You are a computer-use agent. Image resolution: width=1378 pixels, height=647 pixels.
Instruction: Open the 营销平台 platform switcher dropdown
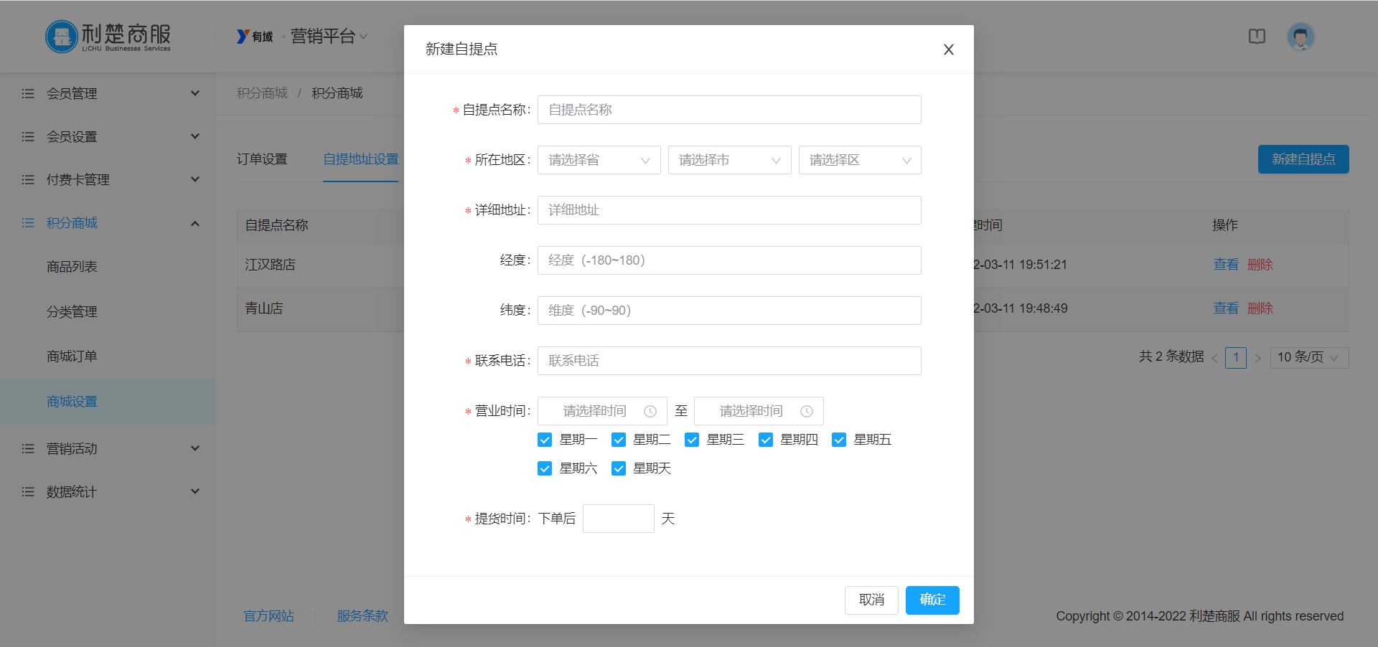click(329, 36)
